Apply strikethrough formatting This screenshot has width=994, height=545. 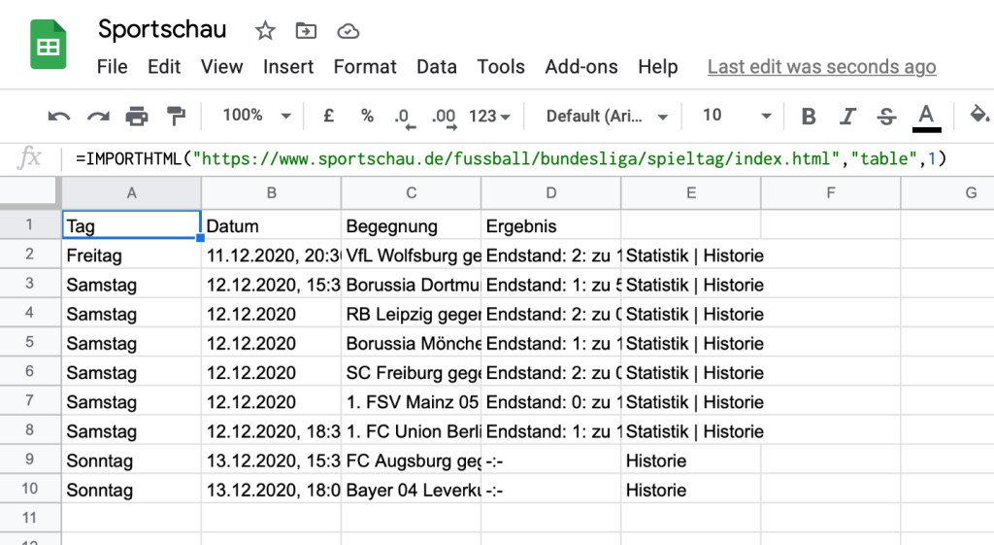pyautogui.click(x=886, y=117)
